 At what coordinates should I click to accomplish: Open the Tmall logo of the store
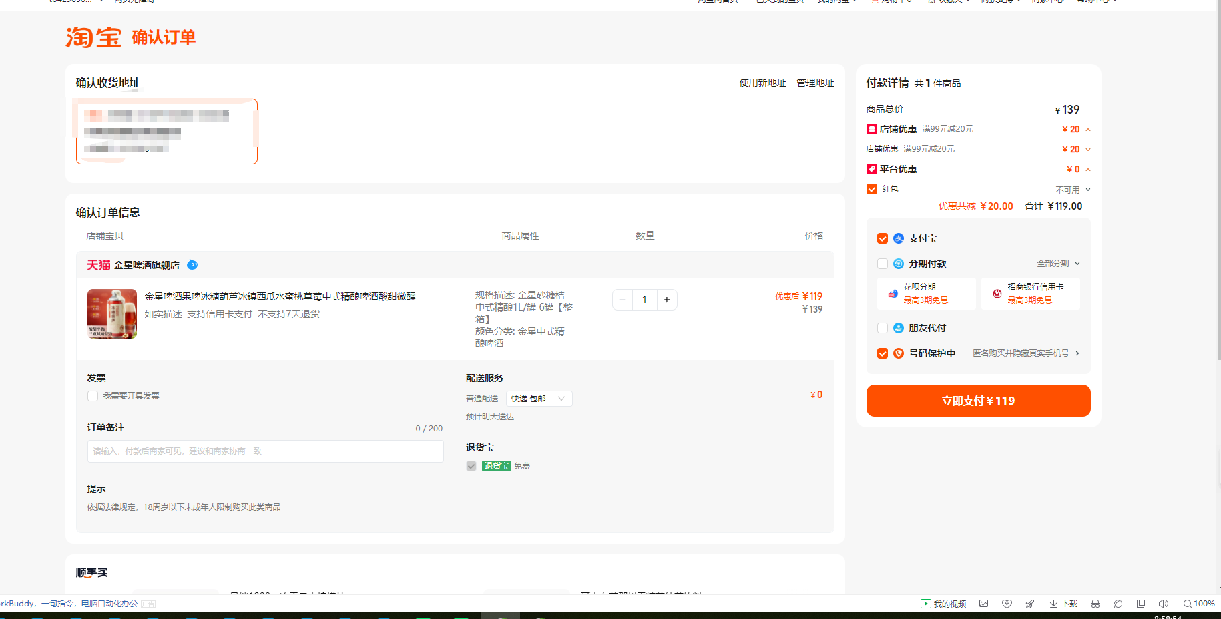[x=98, y=265]
